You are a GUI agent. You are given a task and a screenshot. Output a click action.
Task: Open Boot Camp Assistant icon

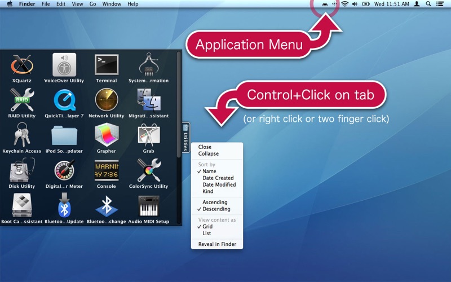click(22, 205)
